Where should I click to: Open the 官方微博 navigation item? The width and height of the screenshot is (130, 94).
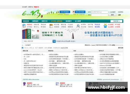(x=78, y=21)
